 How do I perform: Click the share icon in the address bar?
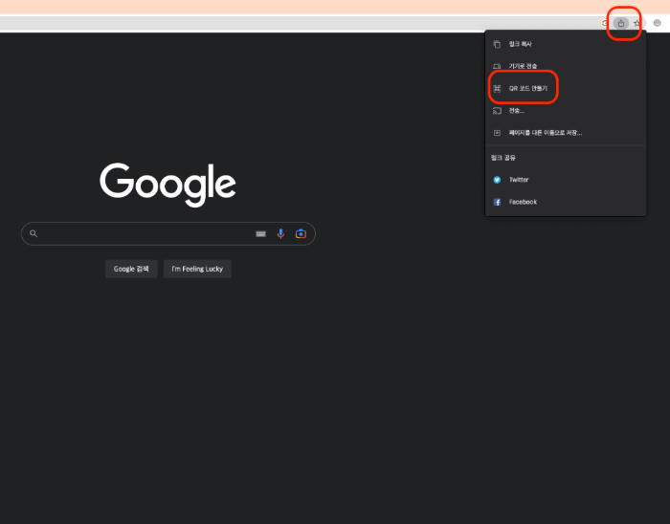pyautogui.click(x=621, y=24)
